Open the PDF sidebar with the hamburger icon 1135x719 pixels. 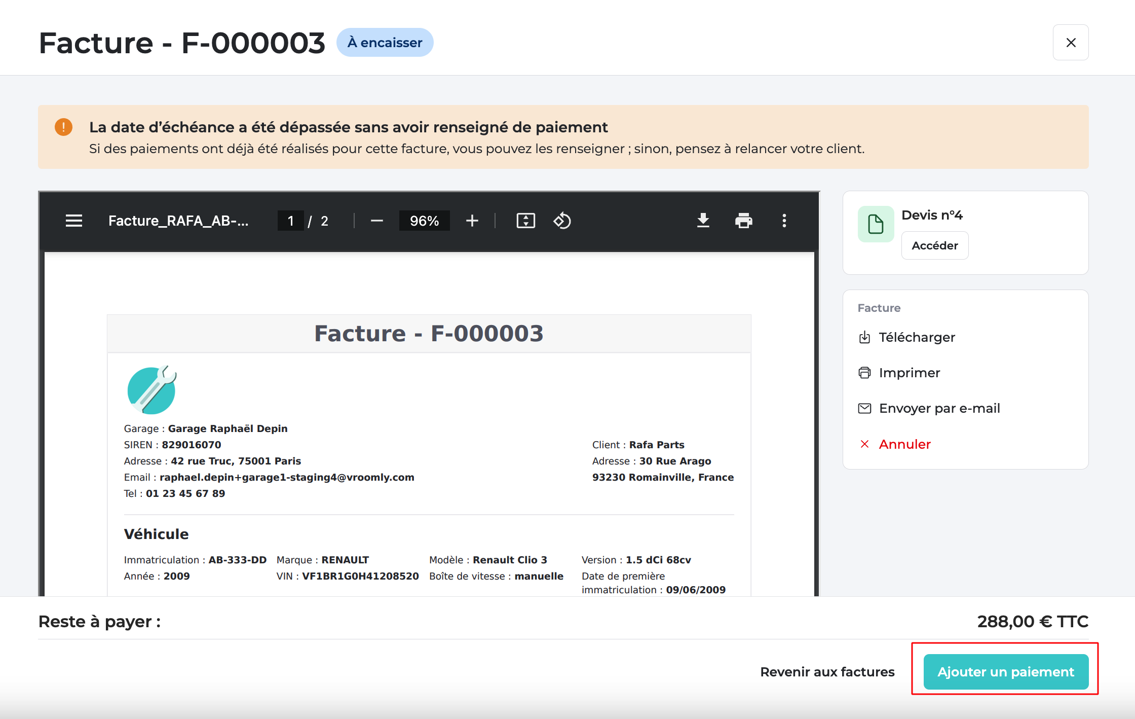(x=74, y=221)
